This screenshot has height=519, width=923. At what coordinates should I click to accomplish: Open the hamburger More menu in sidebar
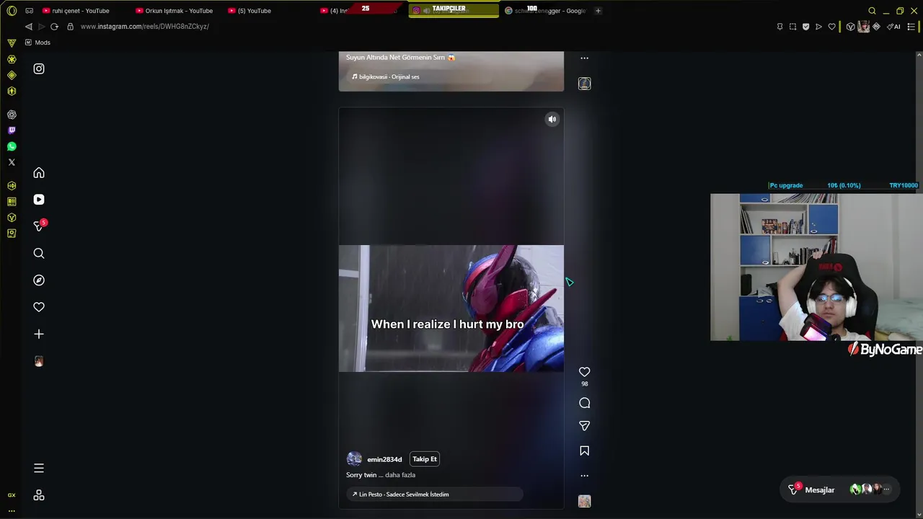(39, 469)
